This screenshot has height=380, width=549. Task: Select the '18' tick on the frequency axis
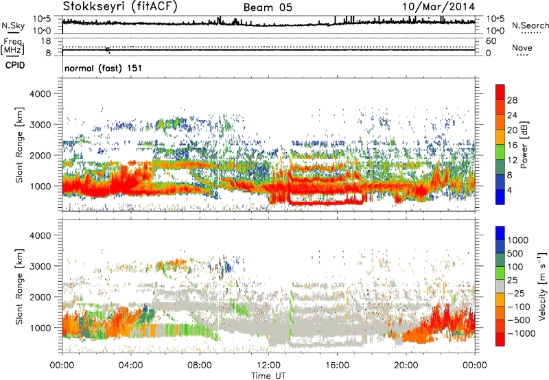coord(46,41)
